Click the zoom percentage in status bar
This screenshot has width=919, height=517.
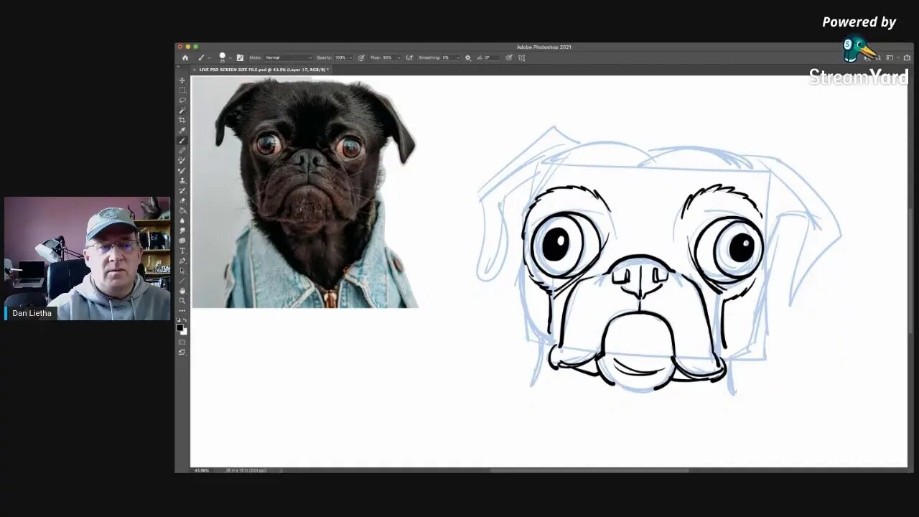tap(201, 470)
